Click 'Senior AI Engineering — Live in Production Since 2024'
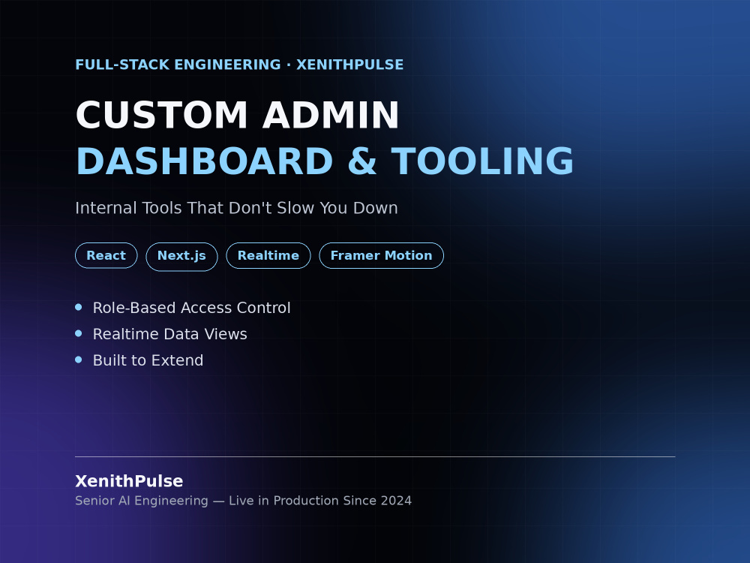The image size is (750, 563). (x=243, y=501)
